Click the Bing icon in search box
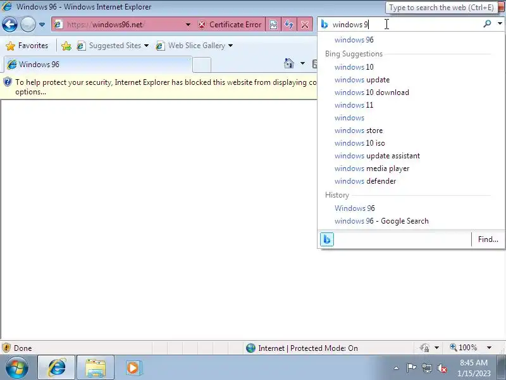Screen dimensions: 506x380 click(x=324, y=24)
